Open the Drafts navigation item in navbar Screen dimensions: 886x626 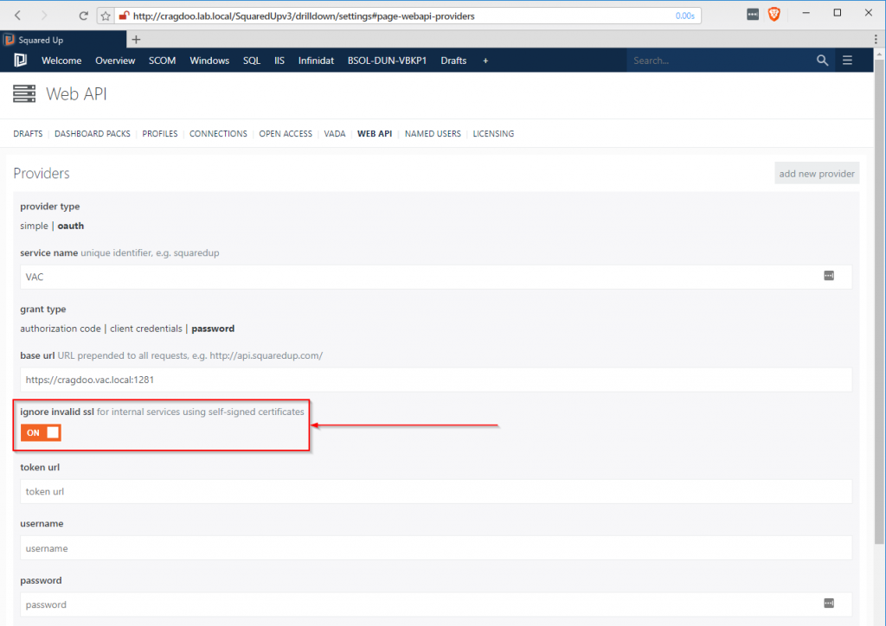click(x=453, y=61)
